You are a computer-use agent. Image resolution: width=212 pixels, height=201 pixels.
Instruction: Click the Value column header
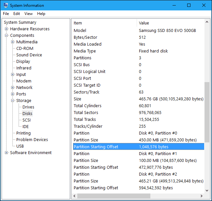[x=170, y=23]
